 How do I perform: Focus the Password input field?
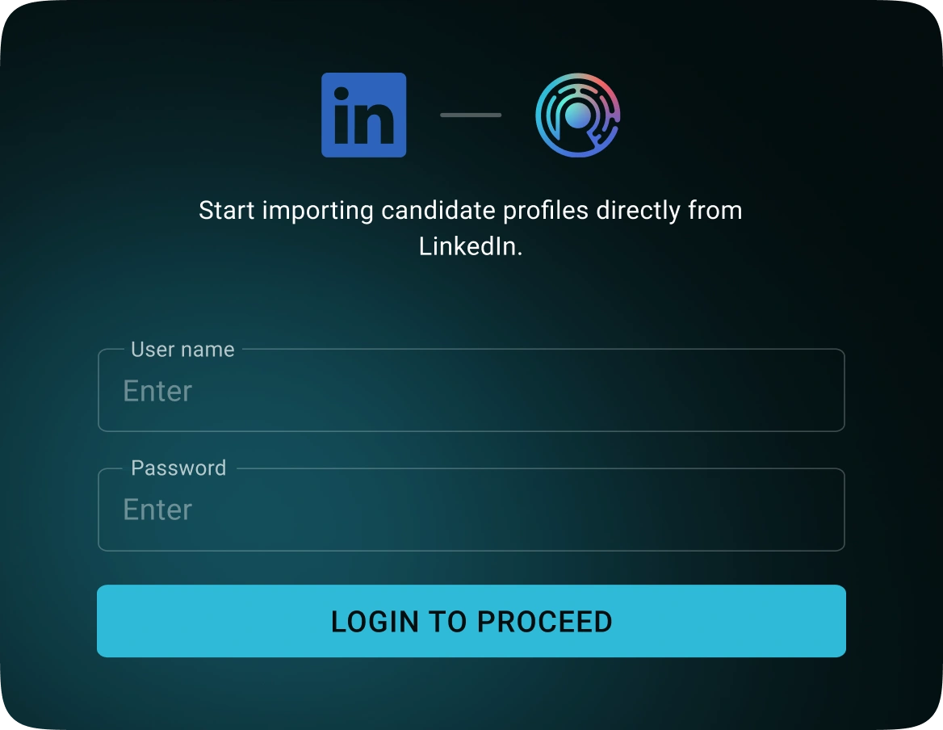click(471, 509)
